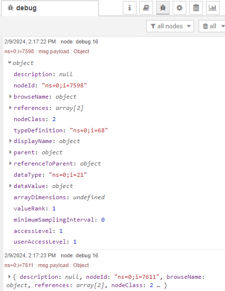This screenshot has width=225, height=291.
Task: Select the userAccessLevel: 1 row
Action: 45,242
